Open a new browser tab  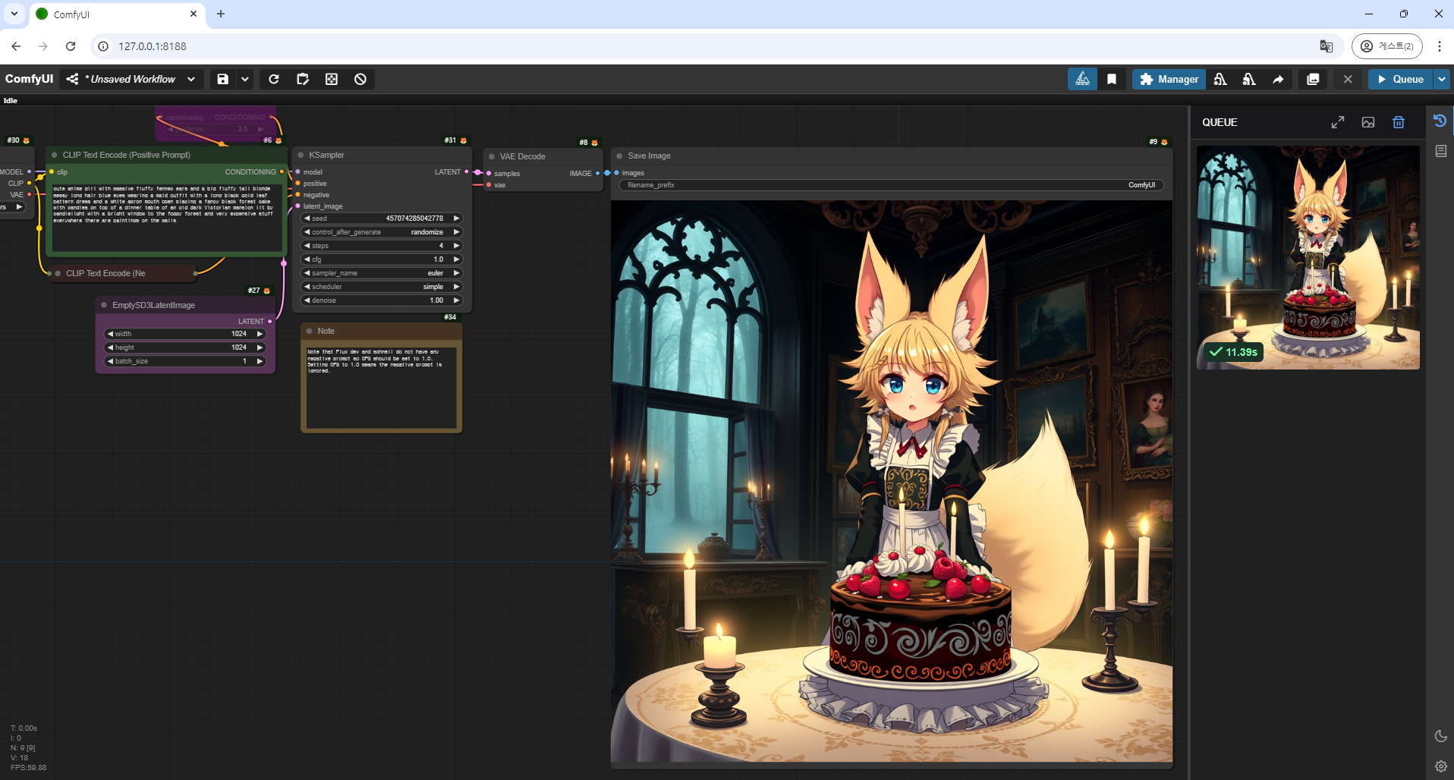pos(221,14)
